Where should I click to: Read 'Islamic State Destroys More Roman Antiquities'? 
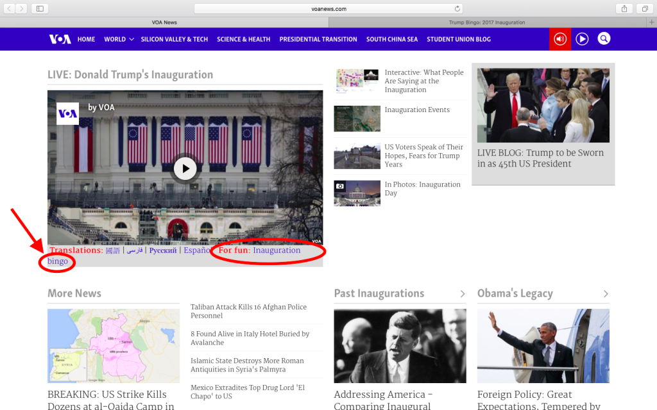click(x=247, y=365)
